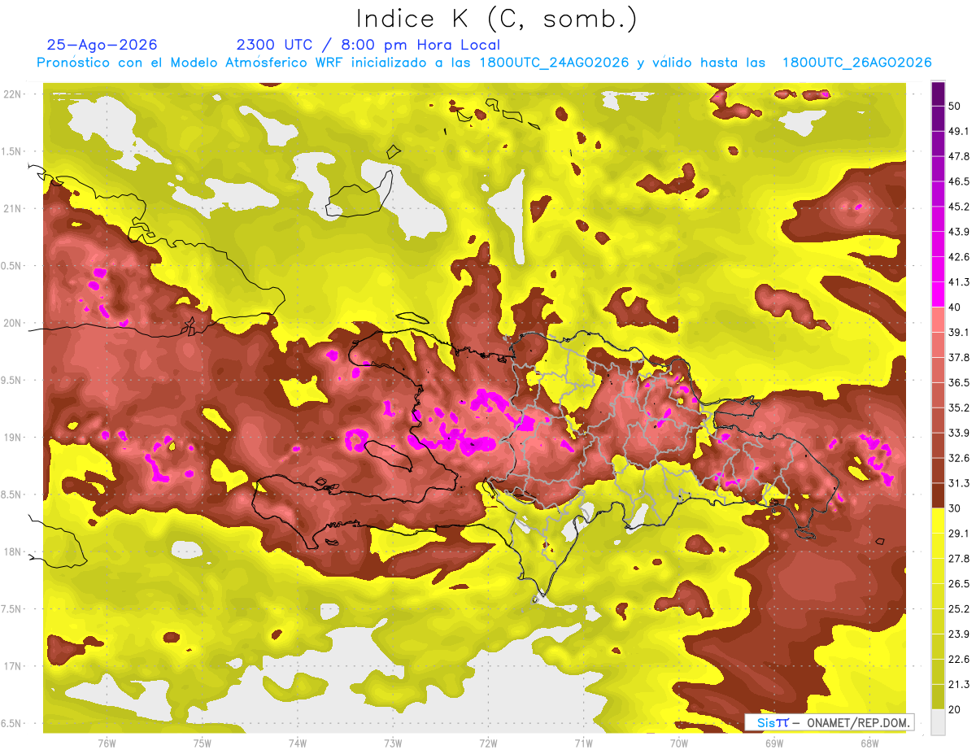Screen dimensions: 976x754
Task: Click the "35.2" value on the color scale
Action: click(x=958, y=408)
